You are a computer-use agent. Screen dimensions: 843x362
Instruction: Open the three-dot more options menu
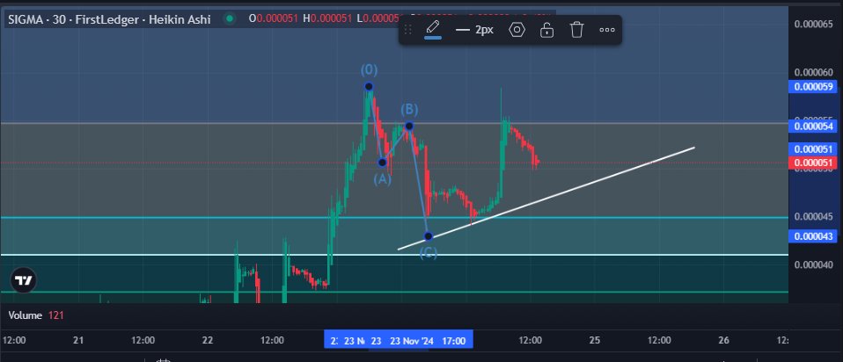tap(607, 30)
